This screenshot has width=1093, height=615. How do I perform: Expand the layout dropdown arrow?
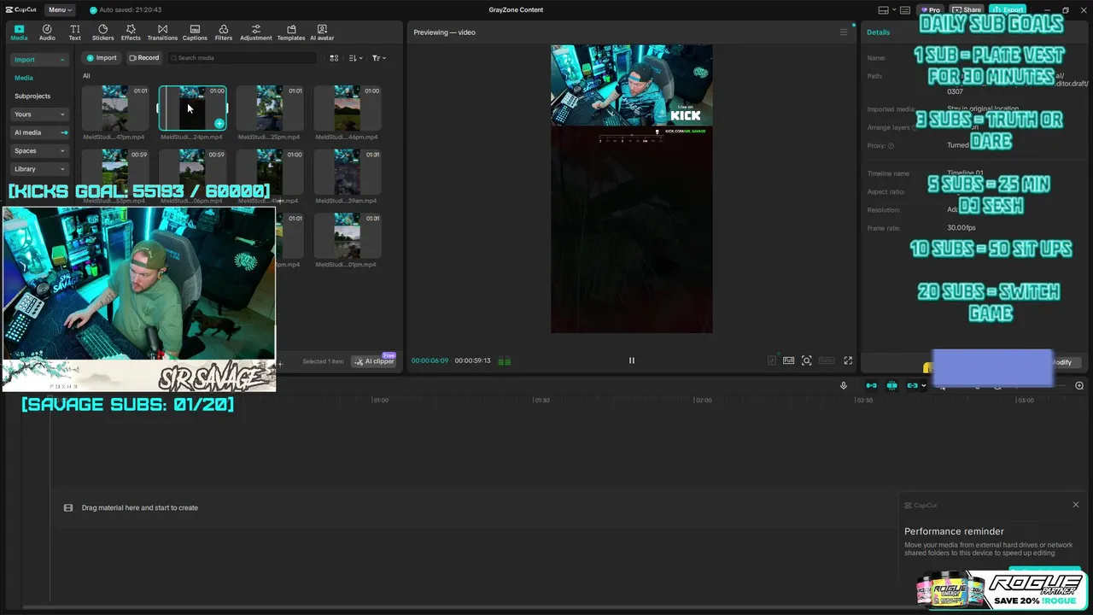coord(894,10)
